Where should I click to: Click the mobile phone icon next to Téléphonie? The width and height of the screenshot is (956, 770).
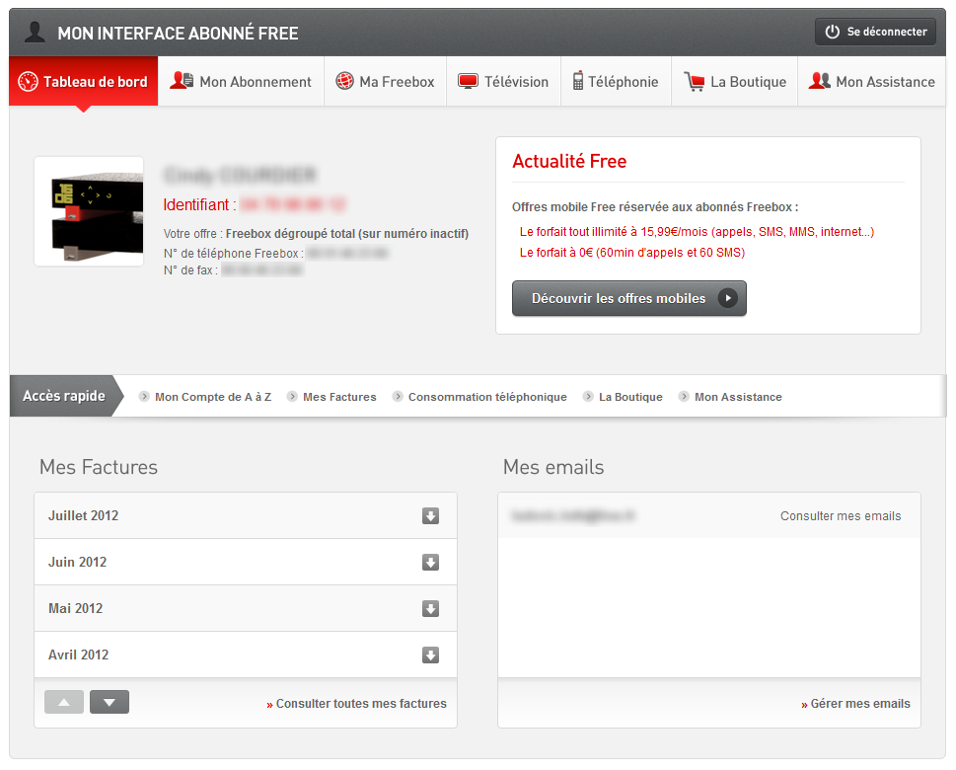point(577,81)
